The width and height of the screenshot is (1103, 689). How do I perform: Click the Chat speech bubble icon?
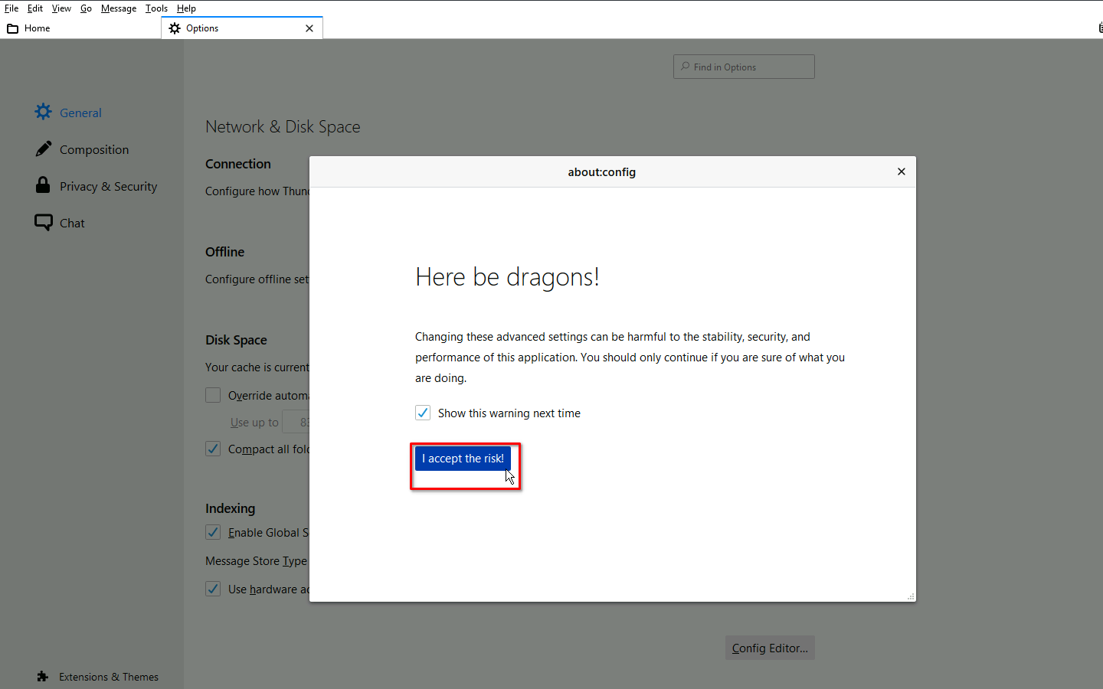click(x=43, y=223)
